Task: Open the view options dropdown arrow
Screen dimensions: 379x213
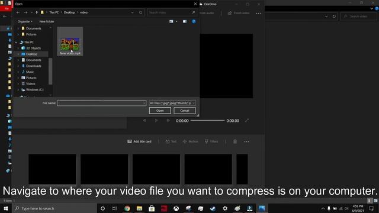Action: [x=176, y=21]
